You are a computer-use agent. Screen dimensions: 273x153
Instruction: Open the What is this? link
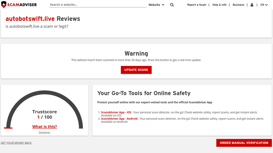tap(45, 126)
